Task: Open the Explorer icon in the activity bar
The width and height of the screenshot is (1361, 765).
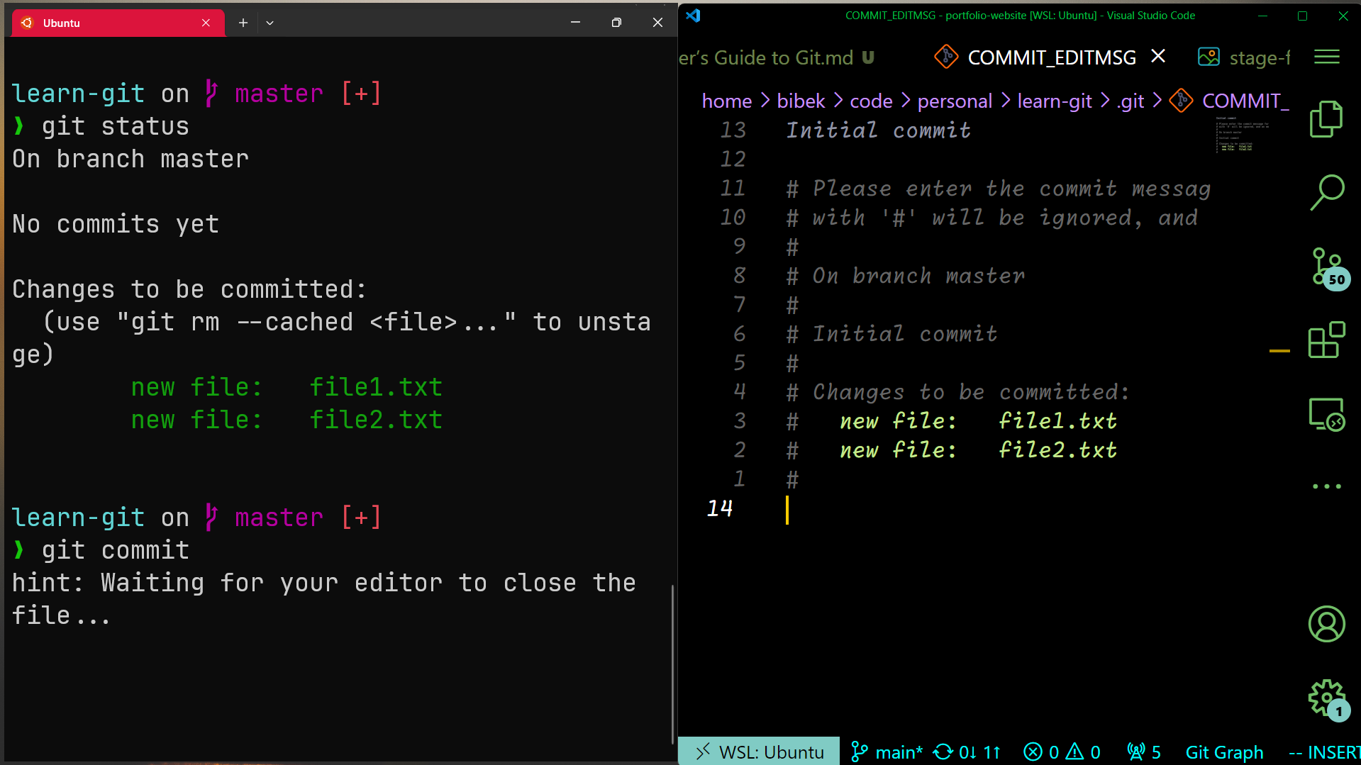Action: [x=1326, y=119]
